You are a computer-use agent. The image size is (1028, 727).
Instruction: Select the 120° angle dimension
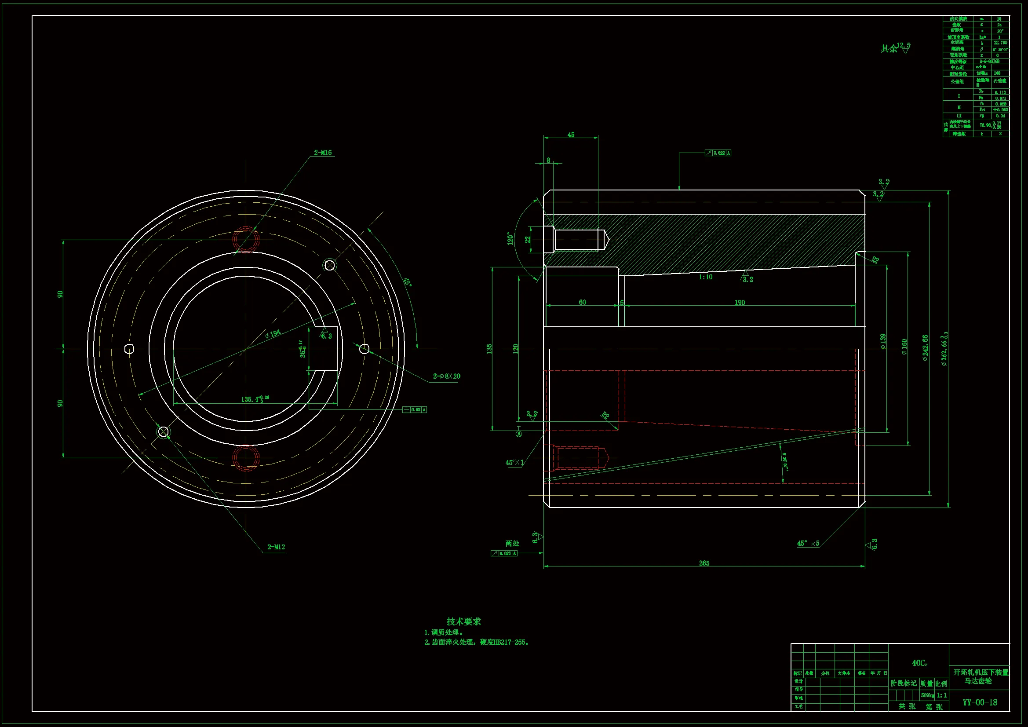510,238
